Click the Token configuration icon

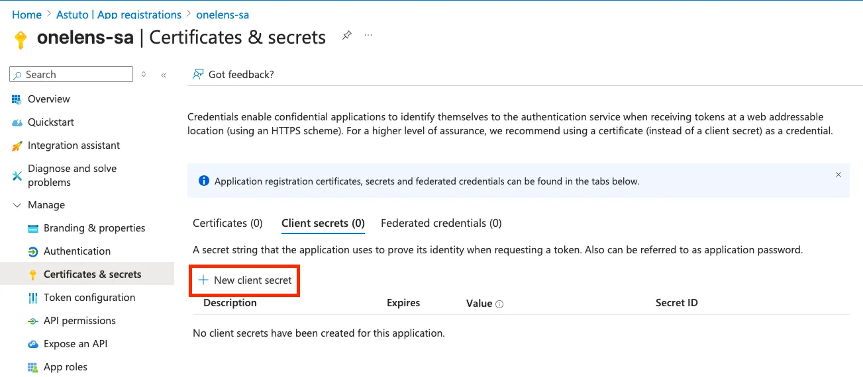coord(32,298)
